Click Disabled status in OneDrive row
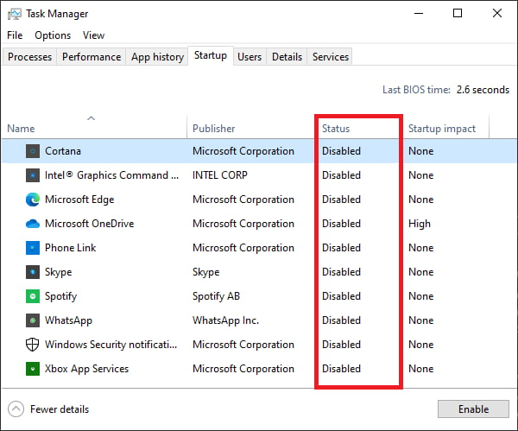 [x=341, y=224]
